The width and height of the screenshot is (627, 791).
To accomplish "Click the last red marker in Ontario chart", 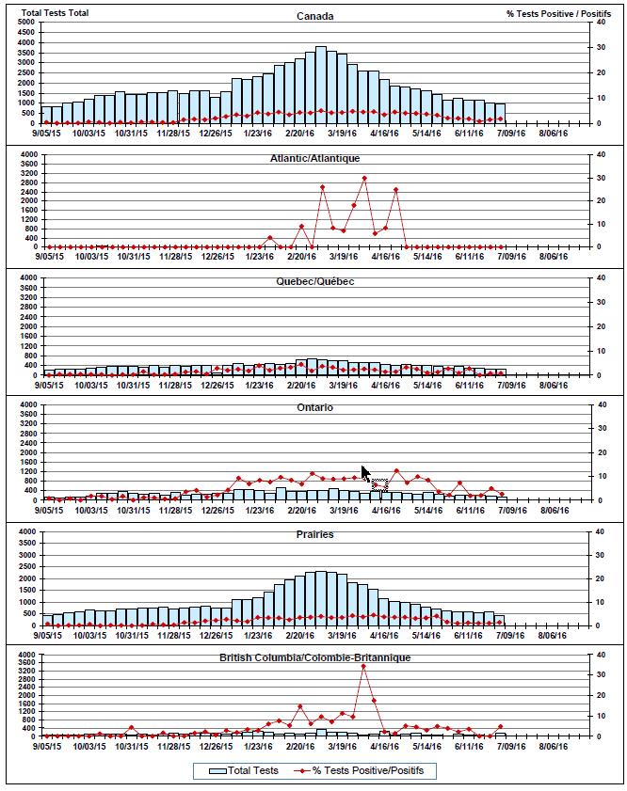I will click(x=501, y=494).
